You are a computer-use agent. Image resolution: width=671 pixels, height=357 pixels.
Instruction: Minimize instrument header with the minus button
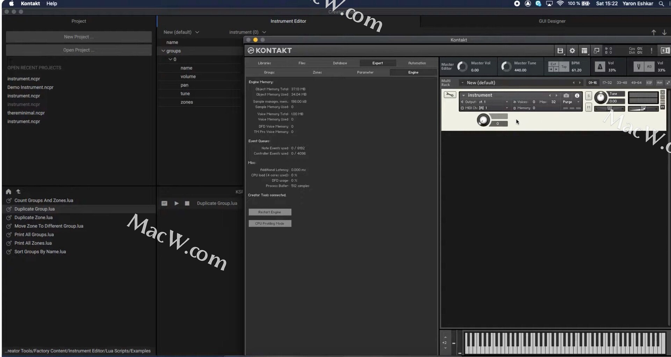click(662, 97)
